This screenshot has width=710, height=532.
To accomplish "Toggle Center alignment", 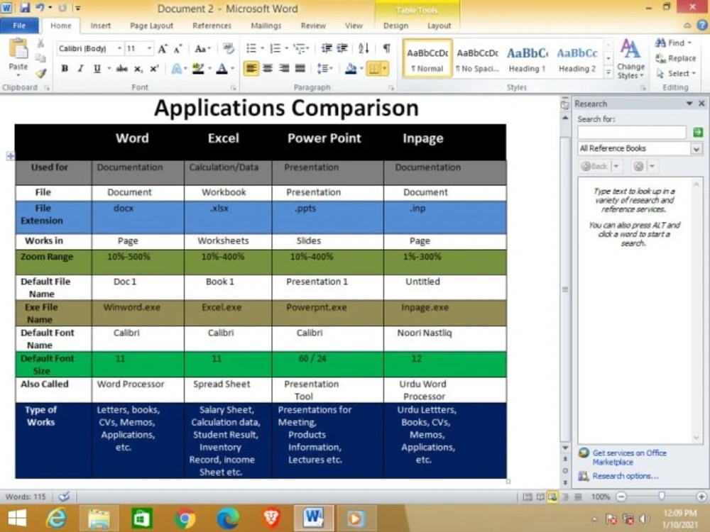I will coord(268,69).
